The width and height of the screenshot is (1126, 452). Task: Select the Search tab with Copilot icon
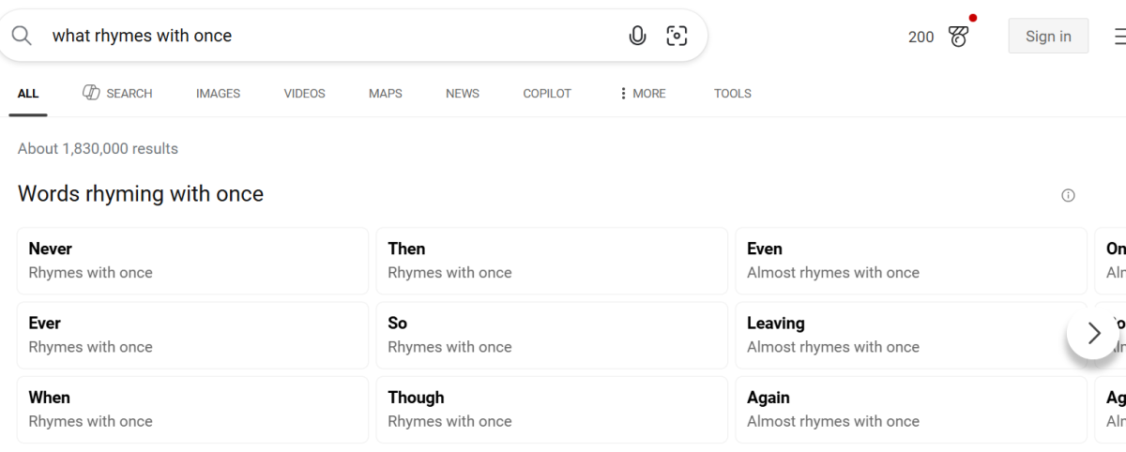click(x=117, y=94)
